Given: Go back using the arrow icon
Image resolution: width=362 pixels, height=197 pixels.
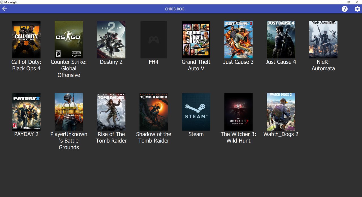Looking at the screenshot, I should click(x=5, y=9).
